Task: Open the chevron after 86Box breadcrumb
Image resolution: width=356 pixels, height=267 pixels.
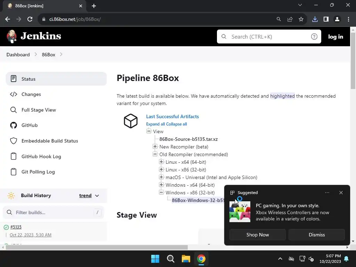Action: point(61,55)
